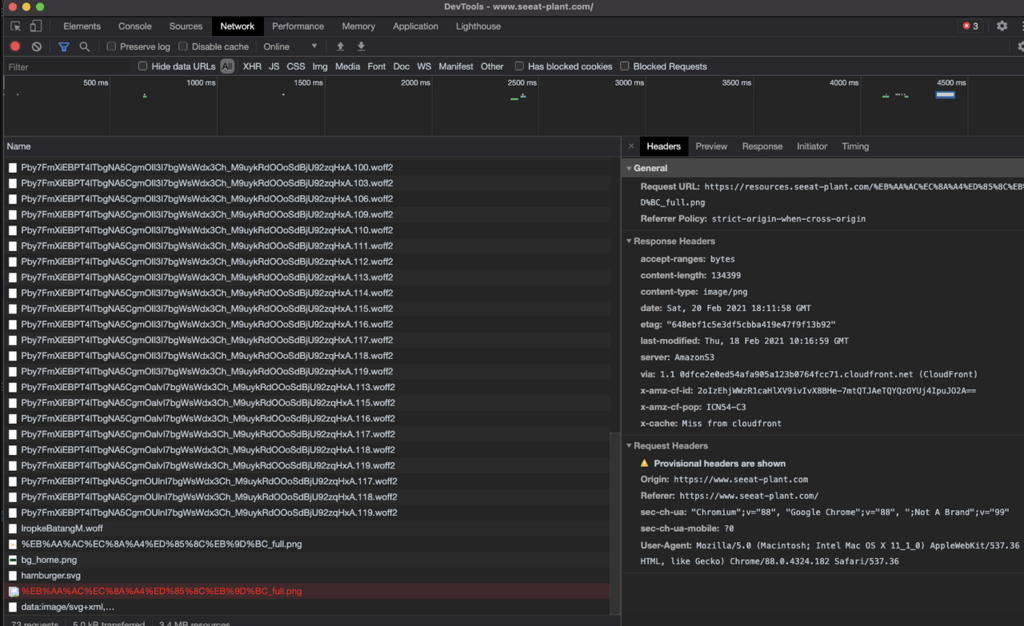The height and width of the screenshot is (626, 1024).
Task: Select the bg_home.png image row
Action: tap(306, 560)
